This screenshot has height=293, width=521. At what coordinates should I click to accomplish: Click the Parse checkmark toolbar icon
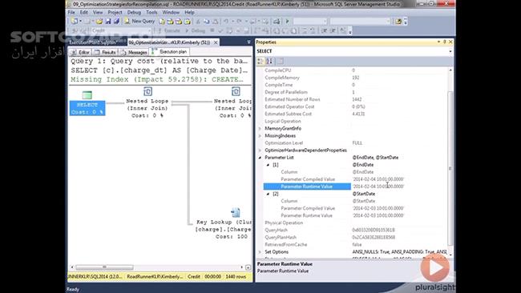pyautogui.click(x=220, y=30)
